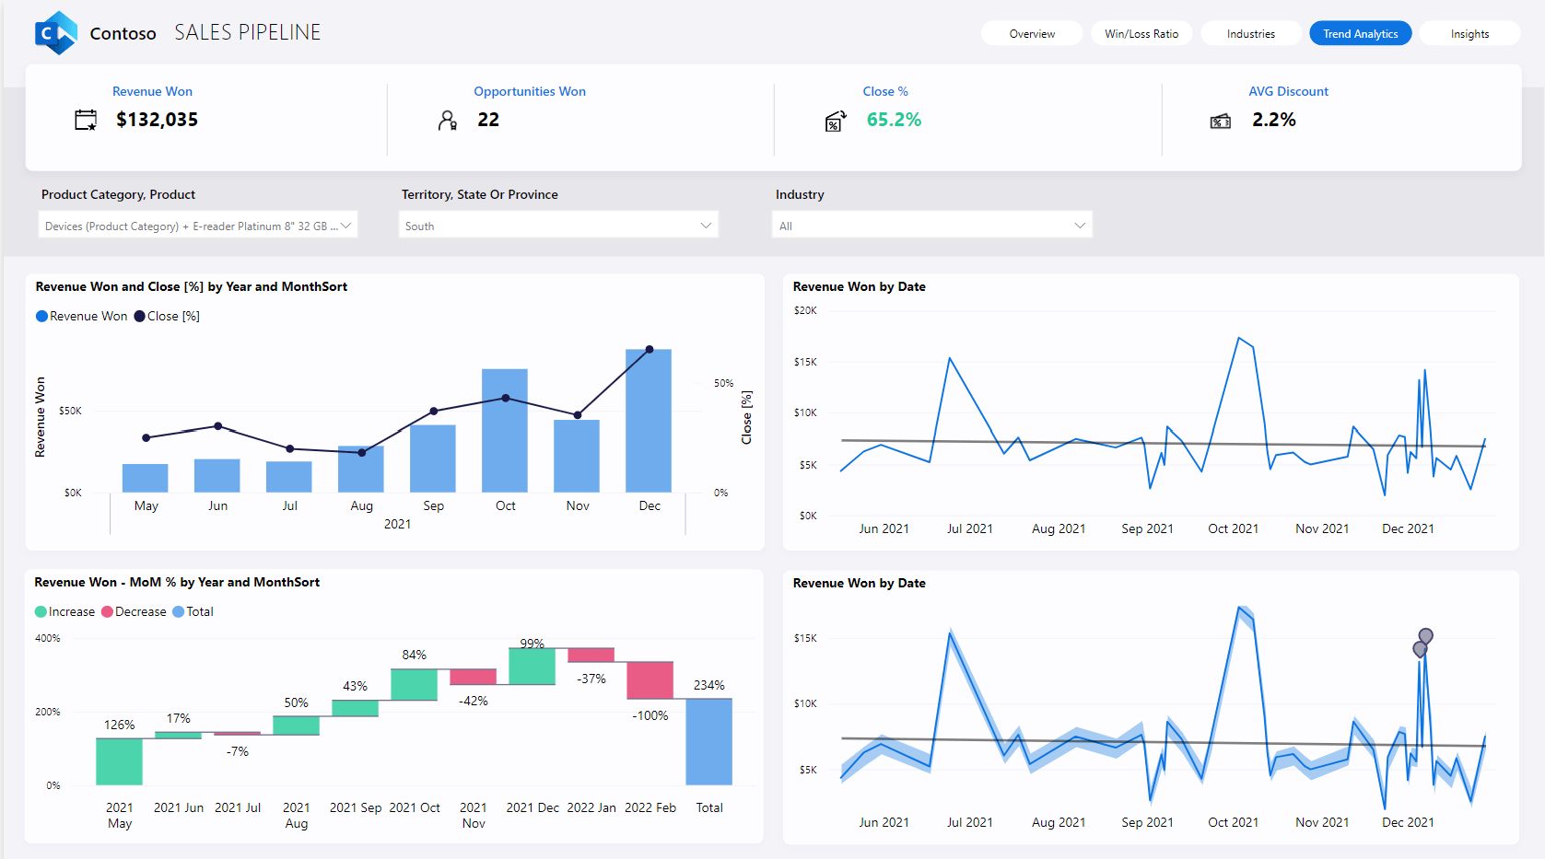Open the Territory dropdown showing South
Screen dimensions: 1545x859
click(558, 226)
